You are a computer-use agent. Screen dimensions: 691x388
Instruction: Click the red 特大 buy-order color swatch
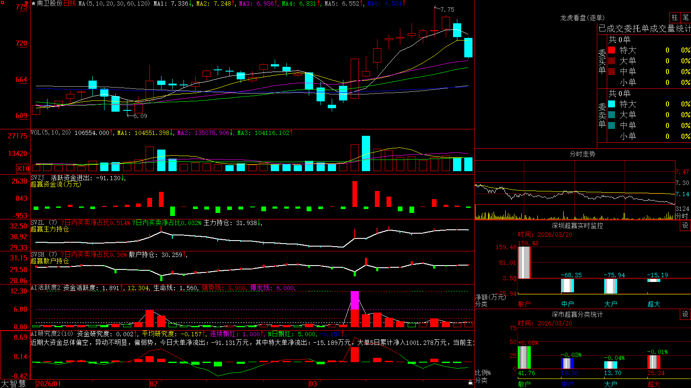[x=612, y=50]
